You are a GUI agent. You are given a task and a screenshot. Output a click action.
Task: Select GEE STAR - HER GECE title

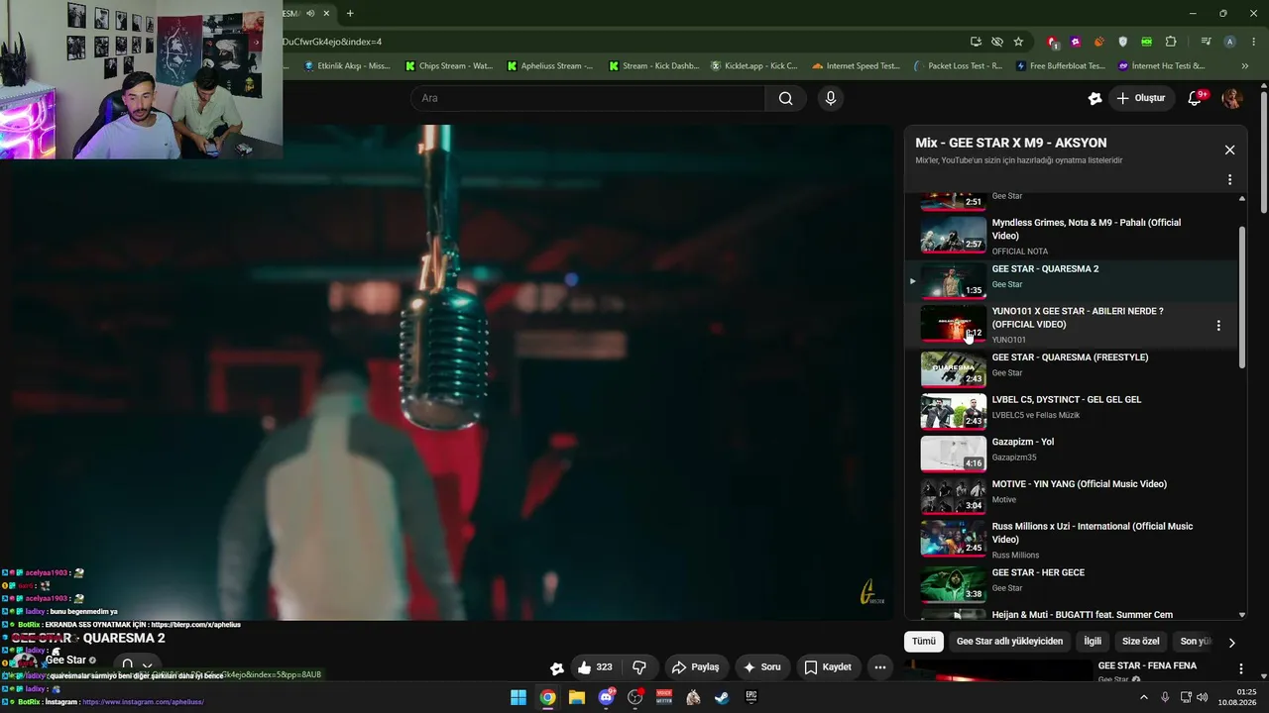click(x=1038, y=572)
